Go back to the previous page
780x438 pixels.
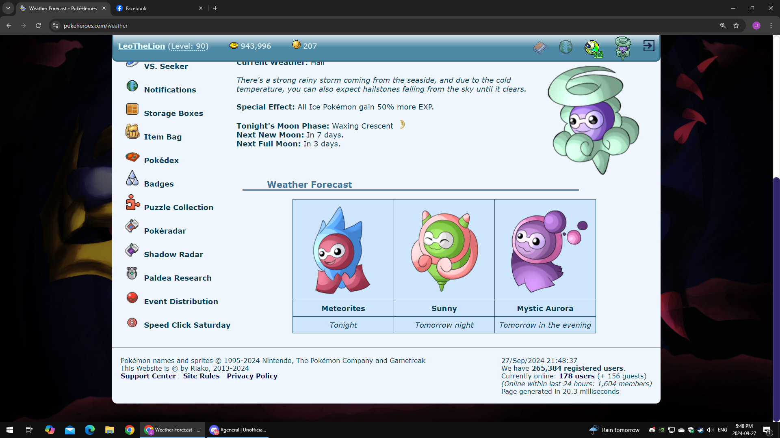tap(9, 26)
